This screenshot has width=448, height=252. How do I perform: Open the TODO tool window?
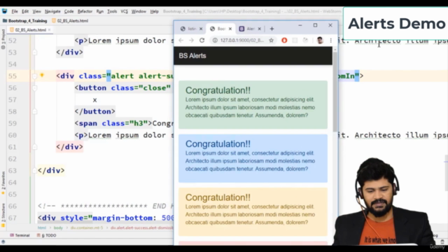click(x=47, y=235)
